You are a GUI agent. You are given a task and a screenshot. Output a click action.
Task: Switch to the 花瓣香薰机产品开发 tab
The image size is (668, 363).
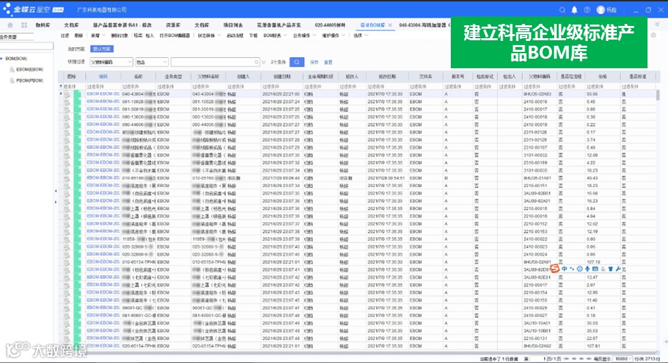(279, 25)
